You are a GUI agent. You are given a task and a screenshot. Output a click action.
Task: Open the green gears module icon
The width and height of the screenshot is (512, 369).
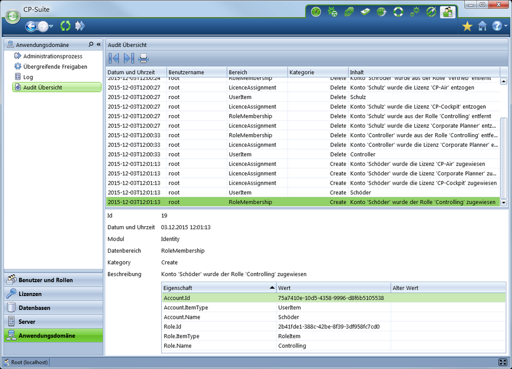[415, 12]
